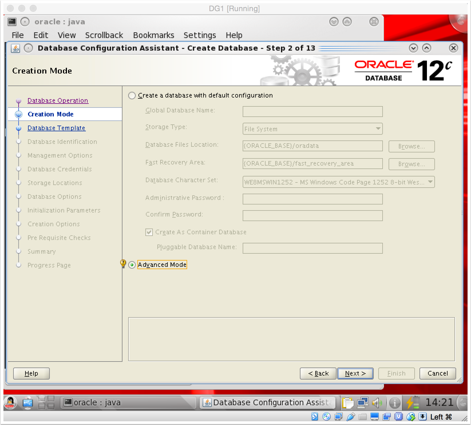
Task: Open the View menu in Konsole
Action: coord(67,35)
